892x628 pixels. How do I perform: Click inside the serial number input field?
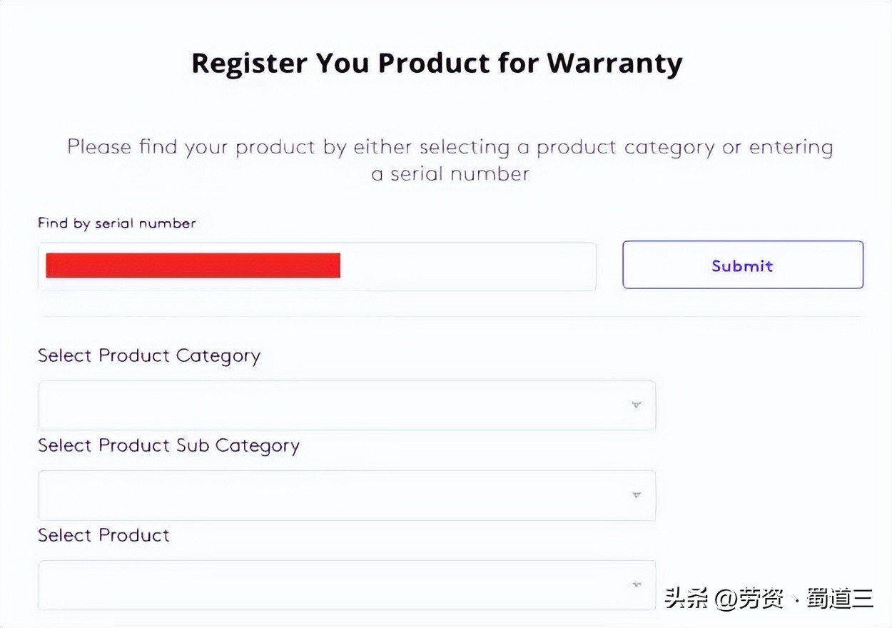(x=464, y=265)
